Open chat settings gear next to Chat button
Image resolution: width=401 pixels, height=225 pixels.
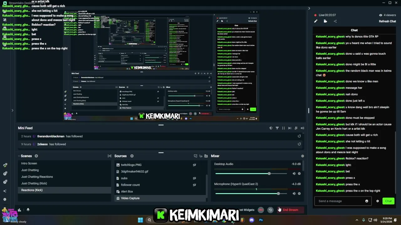(378, 201)
